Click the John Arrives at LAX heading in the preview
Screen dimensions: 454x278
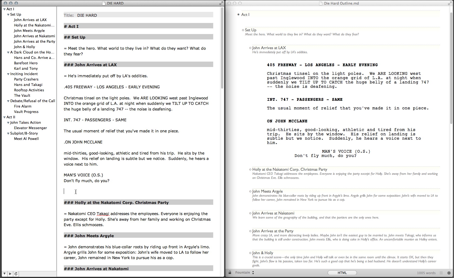click(x=269, y=48)
